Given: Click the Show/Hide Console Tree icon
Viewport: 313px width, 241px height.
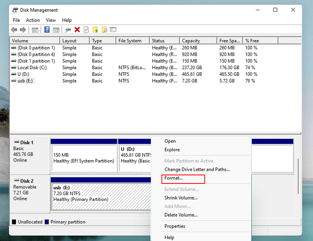Looking at the screenshot, I should click(35, 30).
